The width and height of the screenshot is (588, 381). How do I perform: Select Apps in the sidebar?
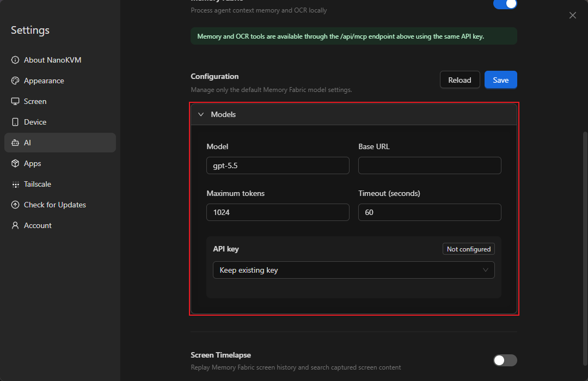point(60,163)
